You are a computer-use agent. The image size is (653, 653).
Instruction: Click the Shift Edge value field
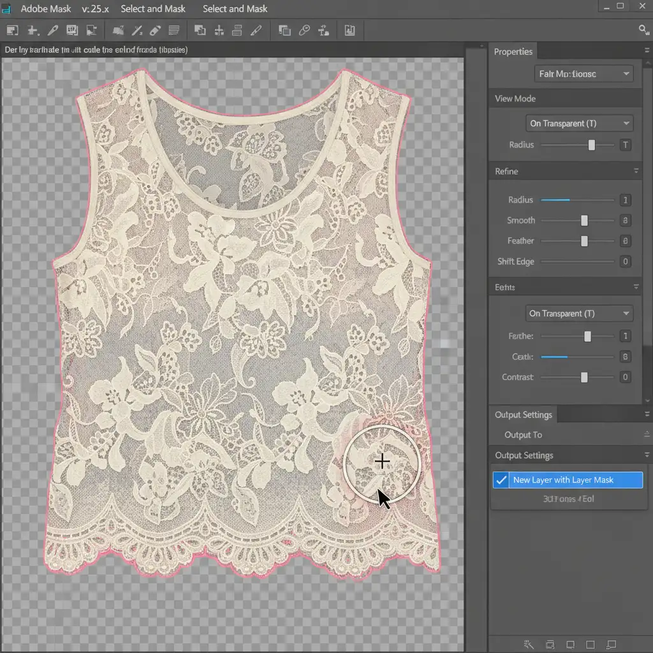pyautogui.click(x=626, y=261)
